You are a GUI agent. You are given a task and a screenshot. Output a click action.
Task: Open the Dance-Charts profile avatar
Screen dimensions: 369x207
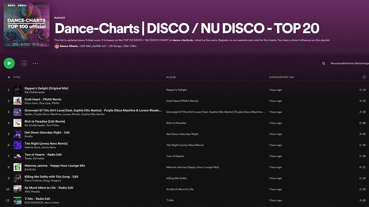tap(57, 46)
